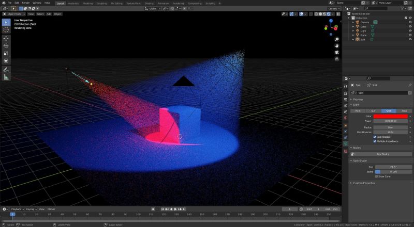Switch to the Sculpting workspace tab
414x227 pixels.
point(101,4)
